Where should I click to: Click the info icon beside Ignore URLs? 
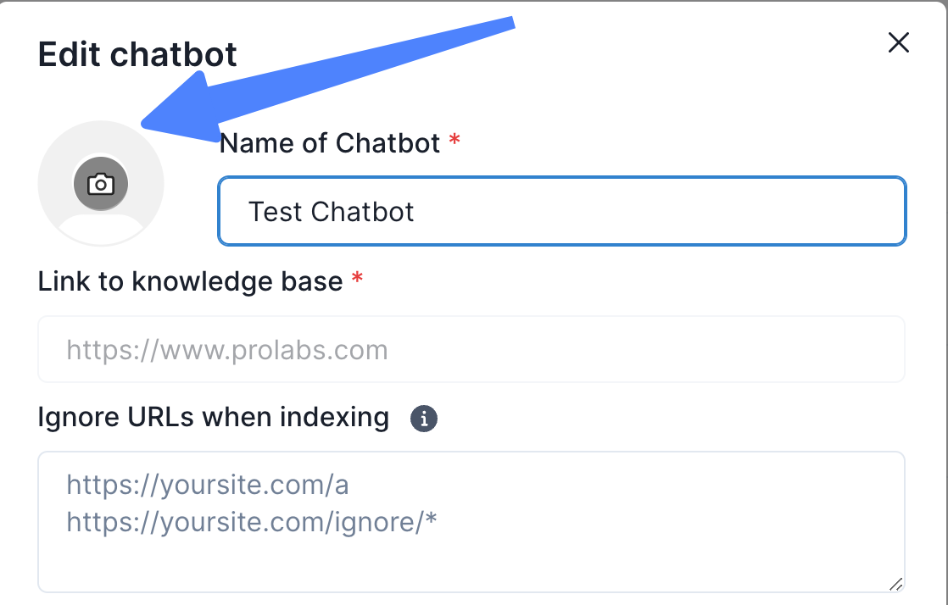[423, 418]
